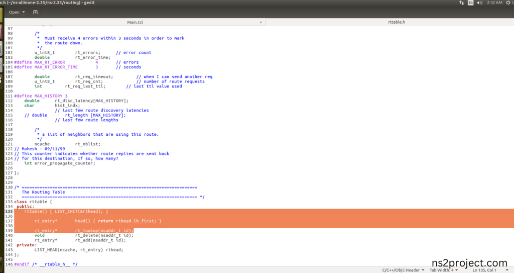Switch to the rttable.h tab
The image size is (514, 273).
[x=397, y=22]
